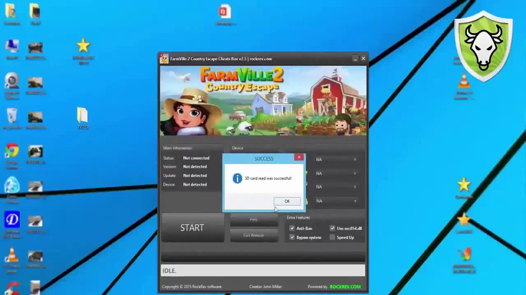Expand the topmost NA dropdown under Device
The image size is (526, 295).
tap(336, 160)
